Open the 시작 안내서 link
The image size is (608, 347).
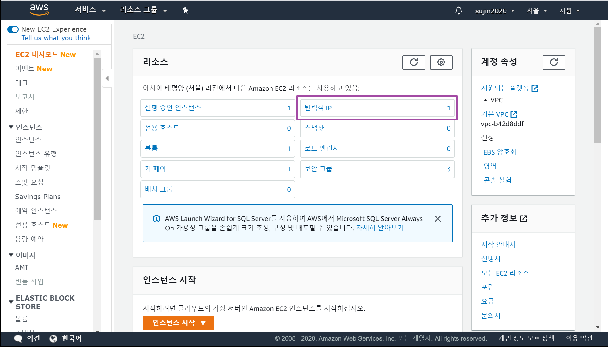click(498, 244)
